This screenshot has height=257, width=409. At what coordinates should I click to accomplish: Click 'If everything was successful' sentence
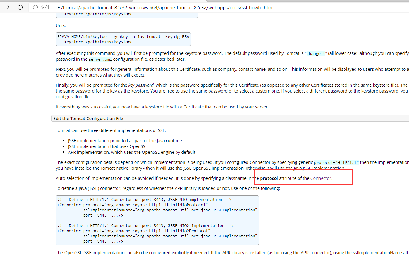pos(162,107)
